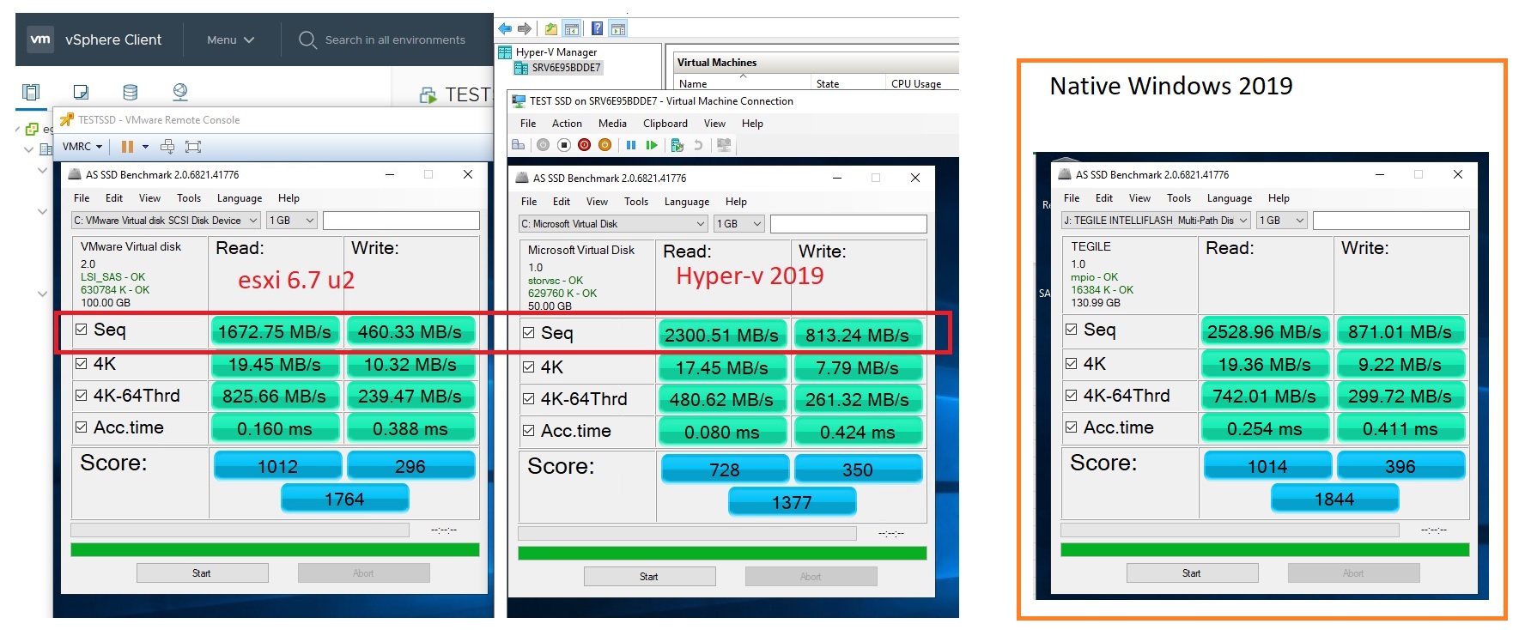Screen dimensions: 1531x630
Task: Click the Enhanced Session icon in VM Connection
Action: tap(725, 145)
